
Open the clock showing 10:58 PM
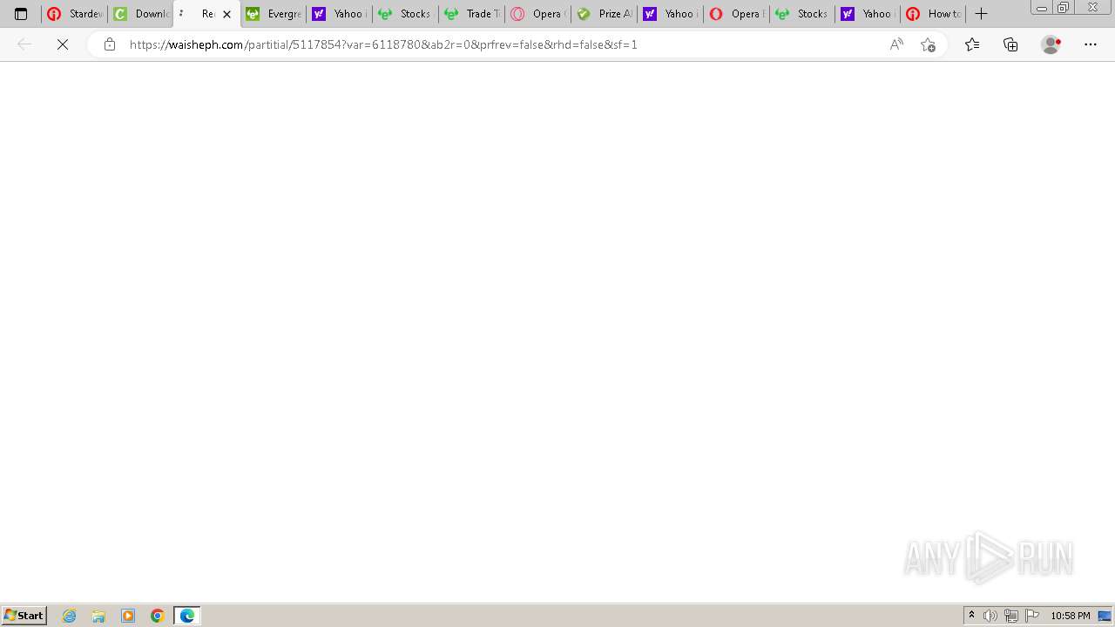[1071, 616]
